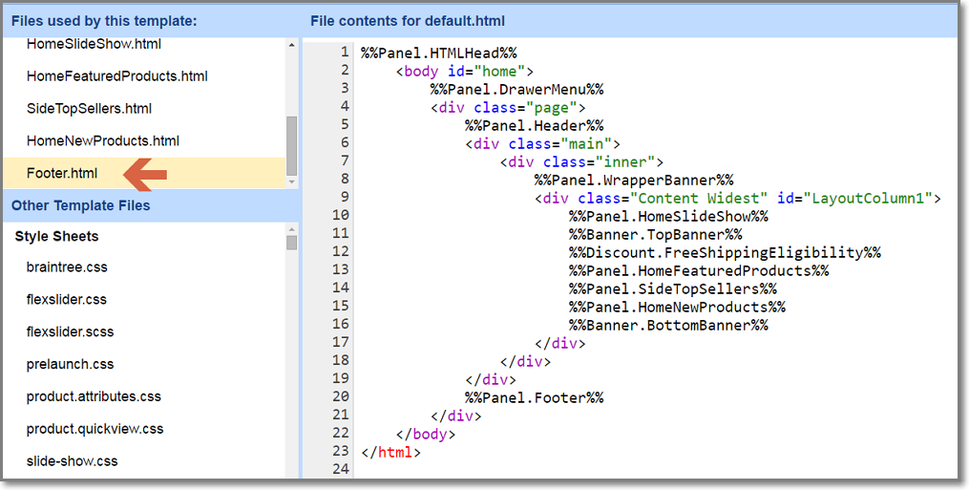Screen dimensions: 969x490
Task: Open SideTopSellers.html file
Action: [89, 109]
